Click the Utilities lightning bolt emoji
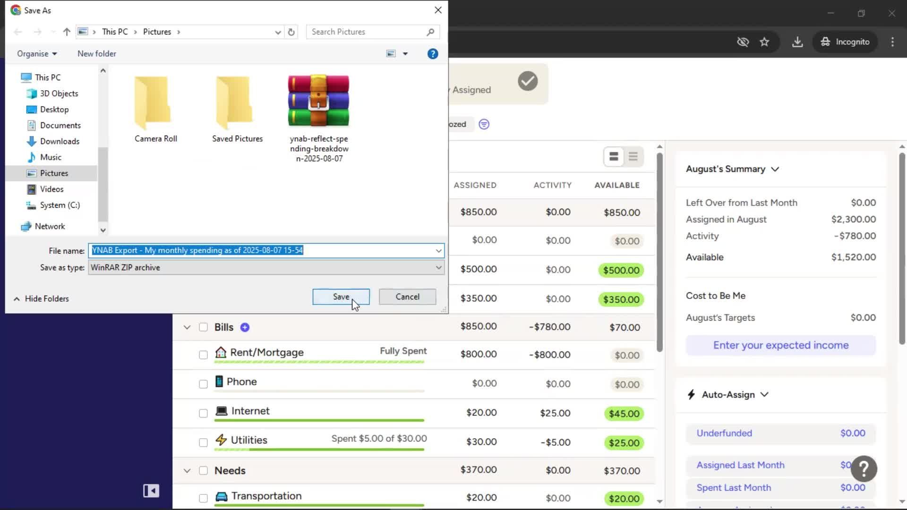This screenshot has height=510, width=907. coord(221,440)
